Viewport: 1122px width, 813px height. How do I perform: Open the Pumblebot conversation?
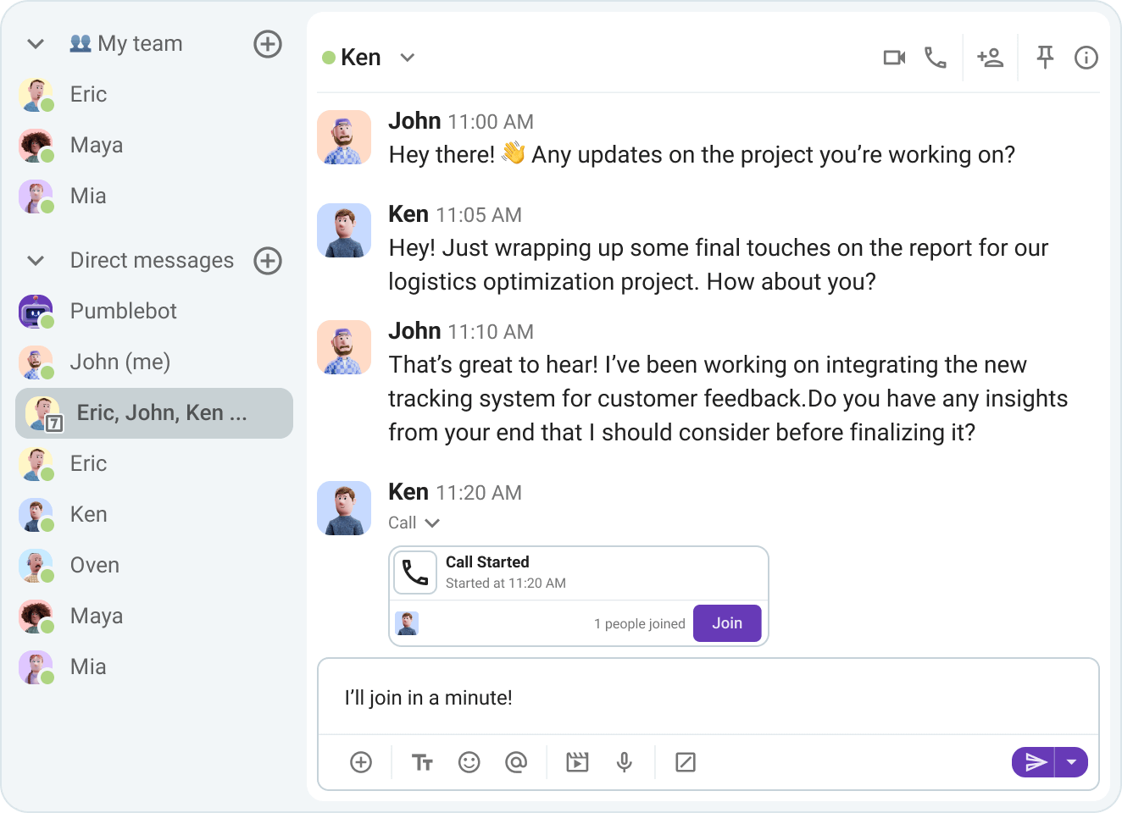point(123,311)
